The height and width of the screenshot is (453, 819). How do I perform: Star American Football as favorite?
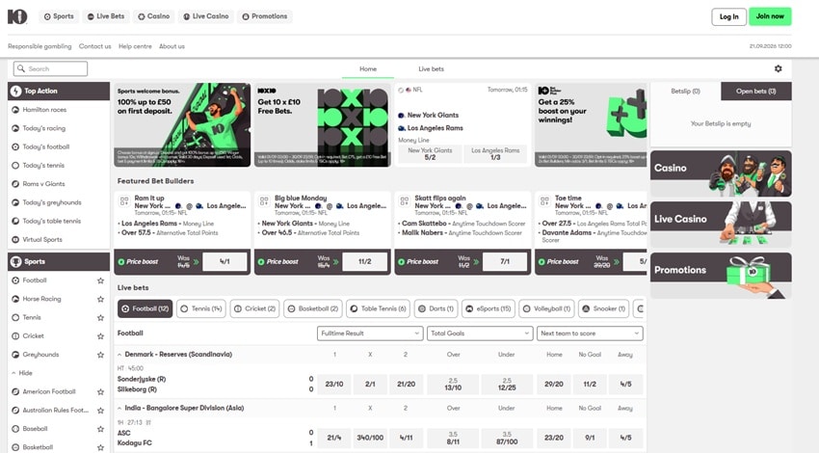coord(100,392)
